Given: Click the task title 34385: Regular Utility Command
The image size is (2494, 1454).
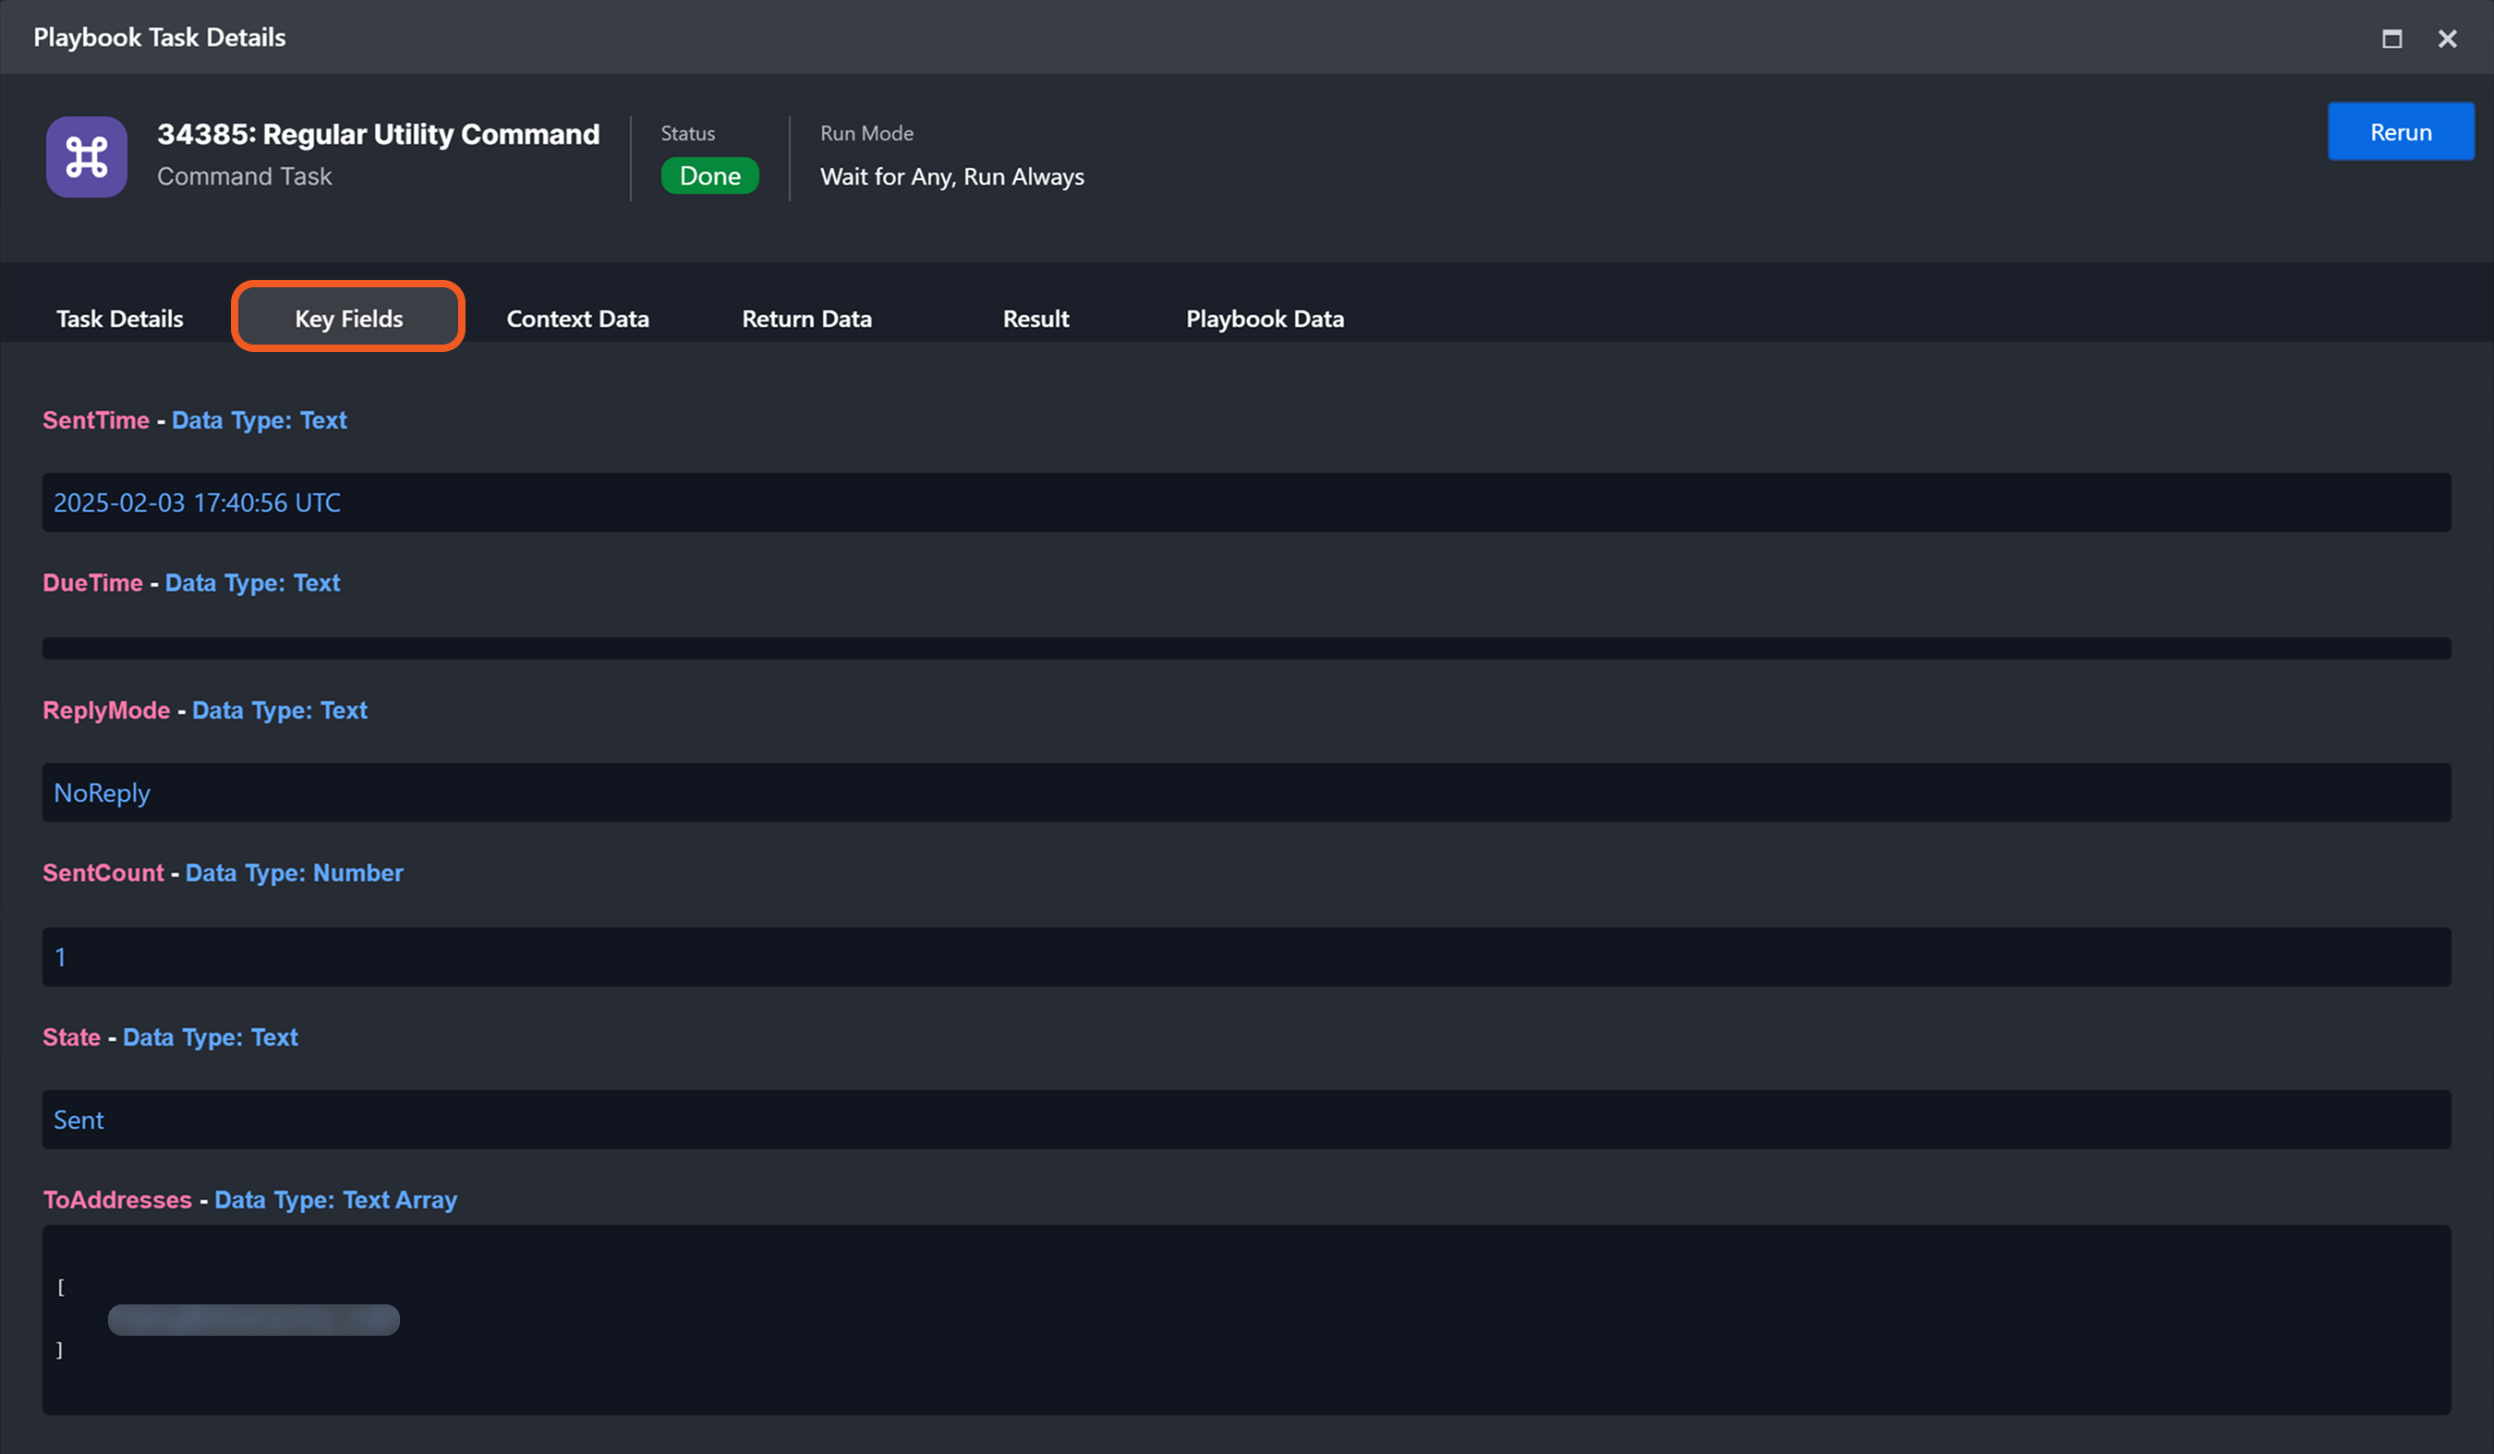Looking at the screenshot, I should 378,134.
